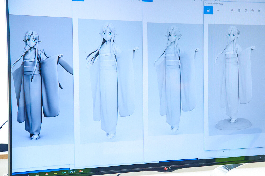Viewport: 265px width, 176px height.
Task: Open the zoom magnifier tool
Action: 232,10
